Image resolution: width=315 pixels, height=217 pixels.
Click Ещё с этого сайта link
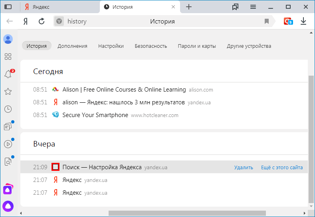point(282,167)
